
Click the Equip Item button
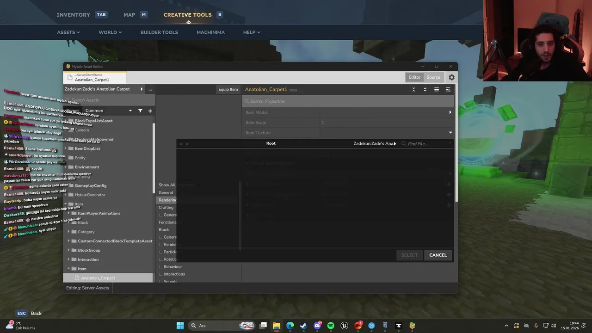(x=228, y=89)
